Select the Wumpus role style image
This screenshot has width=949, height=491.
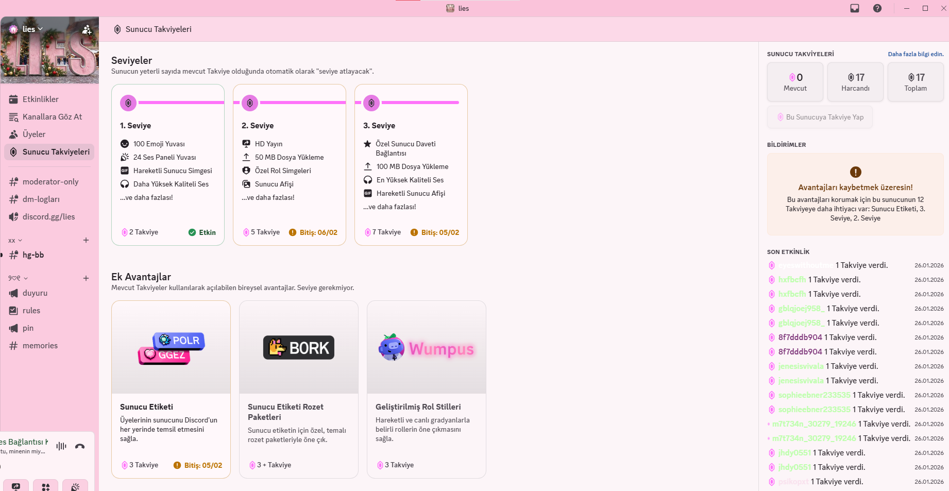427,348
